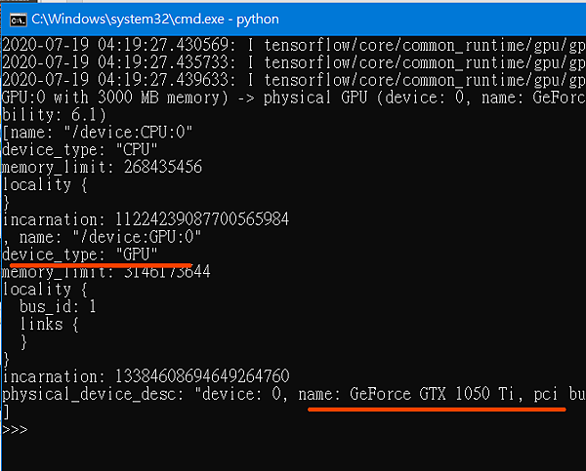Click the log line timestamp 04:19:27.439633
Viewport: 586px width, 471px height.
167,80
